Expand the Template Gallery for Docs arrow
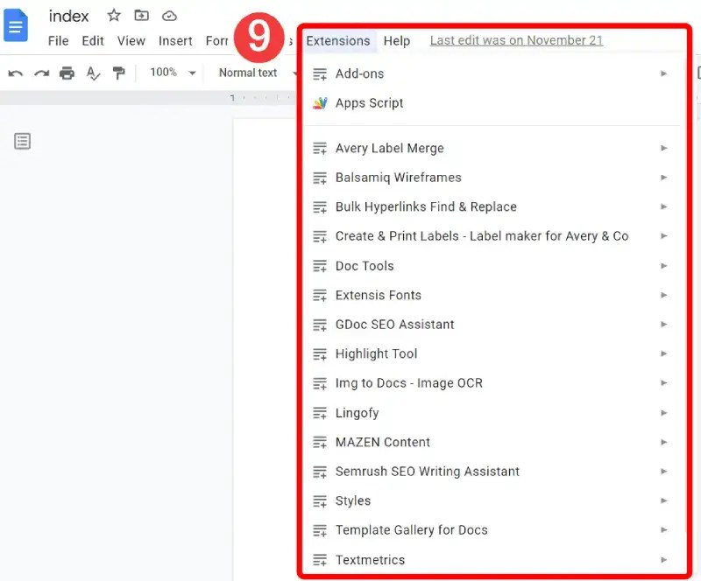This screenshot has height=581, width=701. pos(664,529)
